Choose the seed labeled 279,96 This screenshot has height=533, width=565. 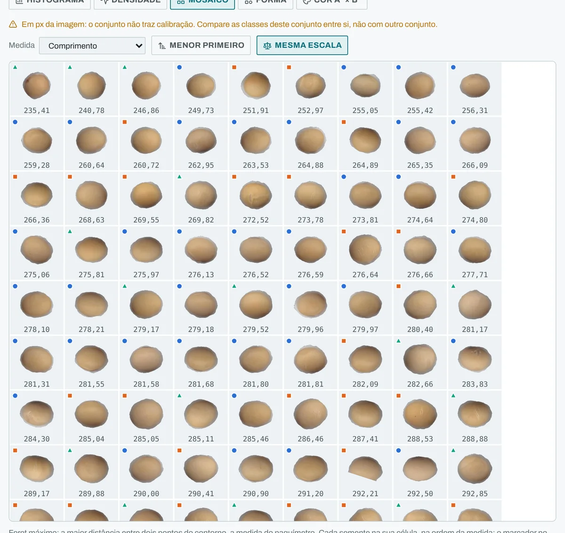click(x=310, y=308)
